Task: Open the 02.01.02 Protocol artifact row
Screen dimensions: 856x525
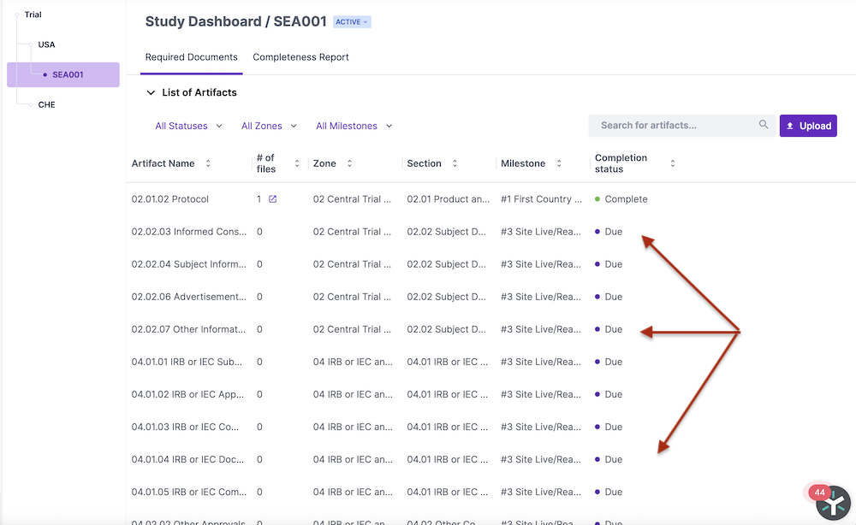Action: [x=169, y=199]
